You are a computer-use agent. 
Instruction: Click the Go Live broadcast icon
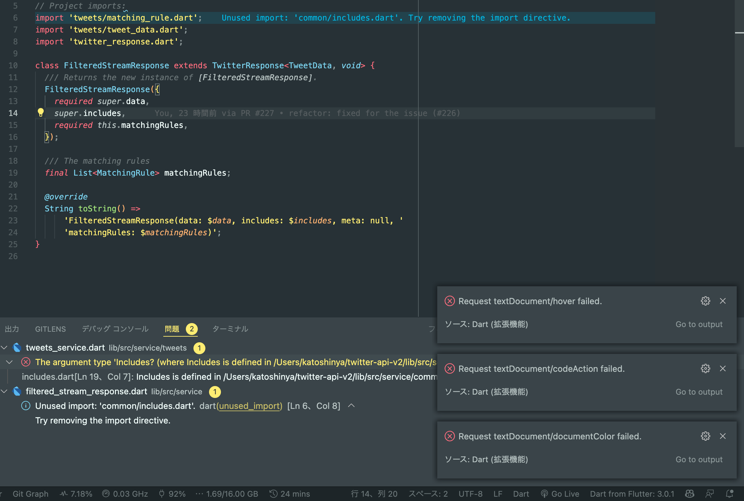coord(544,493)
